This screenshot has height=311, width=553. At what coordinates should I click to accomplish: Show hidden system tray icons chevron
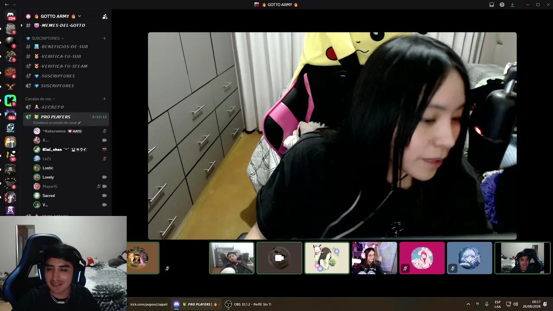point(468,304)
